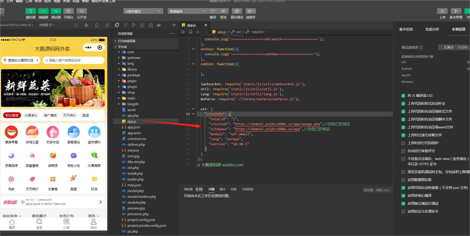Toggle the Editor (编辑器) panel icon
Viewport: 470px width, 236px height.
tap(43, 11)
